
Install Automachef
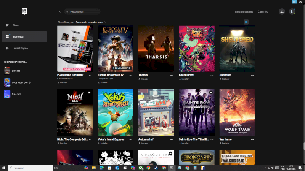click(x=143, y=144)
